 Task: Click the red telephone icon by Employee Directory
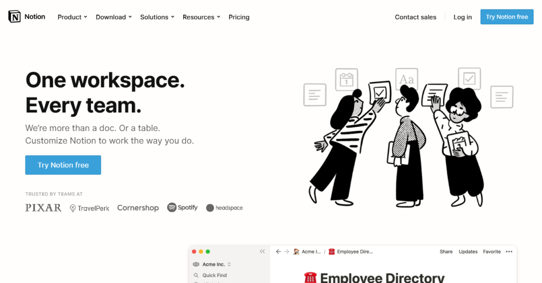click(310, 278)
